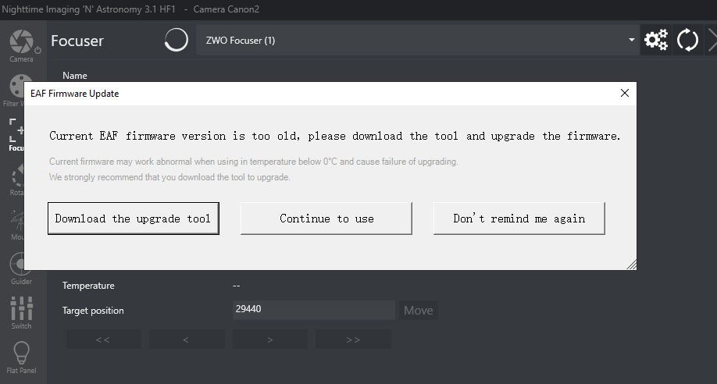Image resolution: width=717 pixels, height=384 pixels.
Task: Open the Switch equipment tab
Action: pos(21,313)
